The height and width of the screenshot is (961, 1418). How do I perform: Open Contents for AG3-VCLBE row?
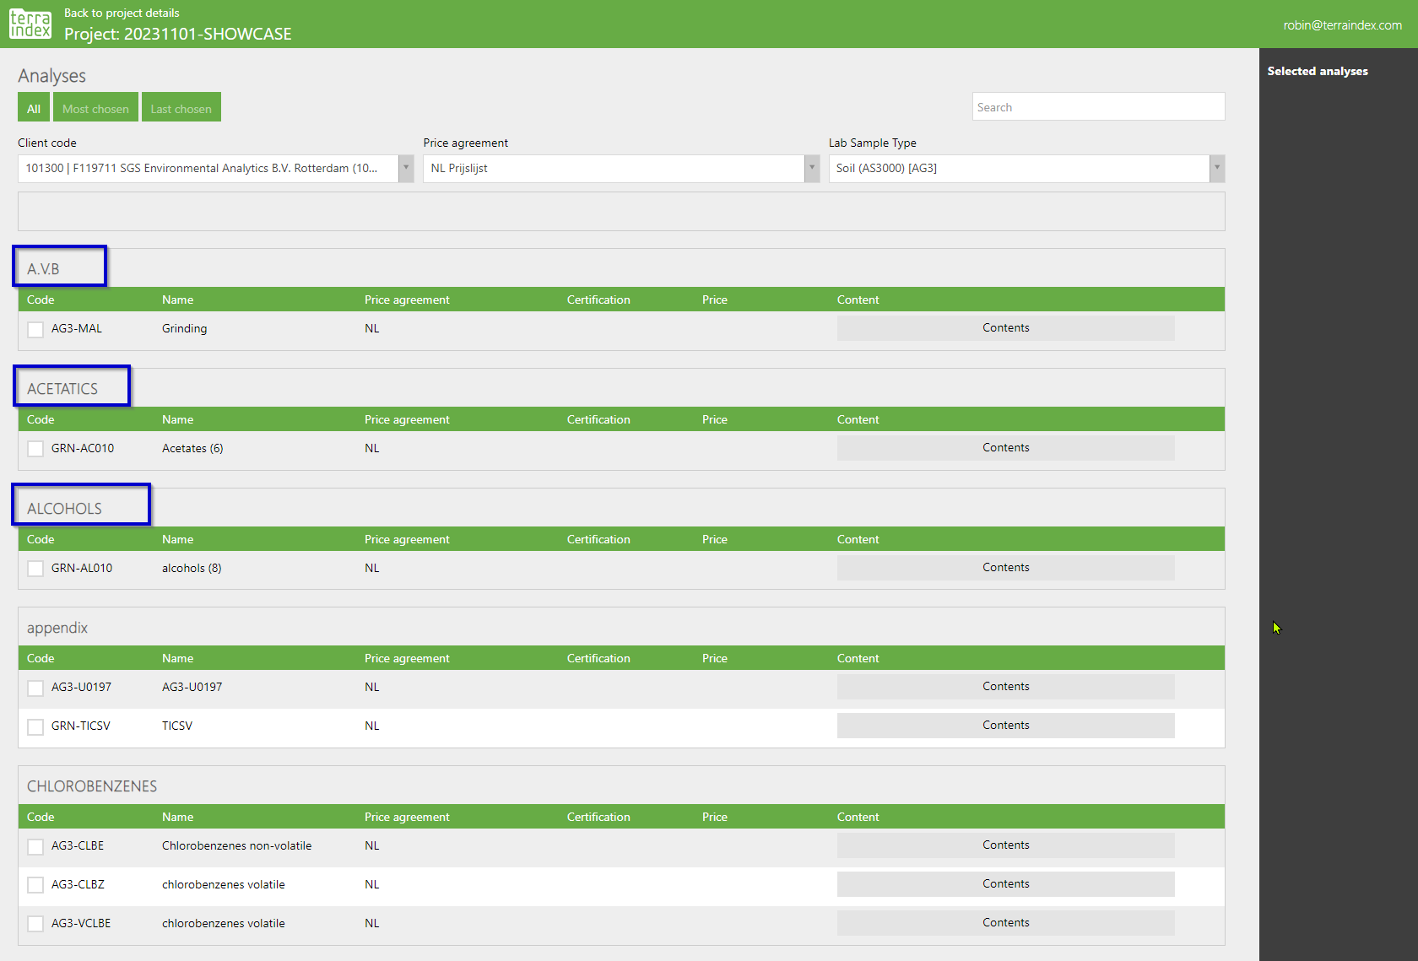pos(1005,923)
